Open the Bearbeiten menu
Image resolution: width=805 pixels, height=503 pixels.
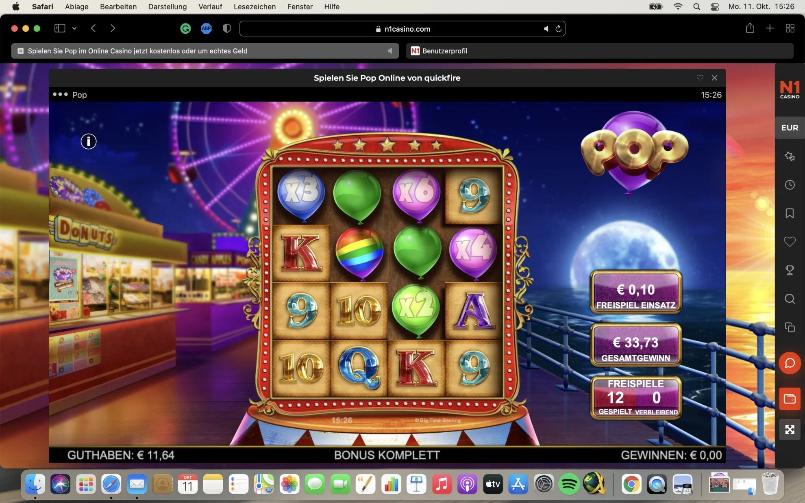coord(118,7)
